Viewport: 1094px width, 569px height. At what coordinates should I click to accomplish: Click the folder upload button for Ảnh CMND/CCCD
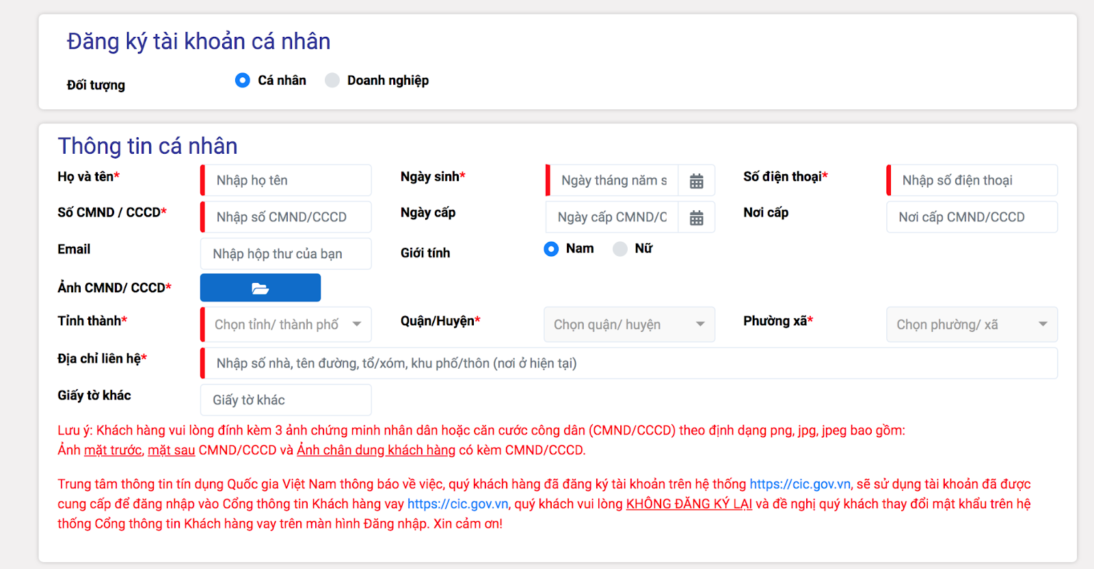(261, 288)
